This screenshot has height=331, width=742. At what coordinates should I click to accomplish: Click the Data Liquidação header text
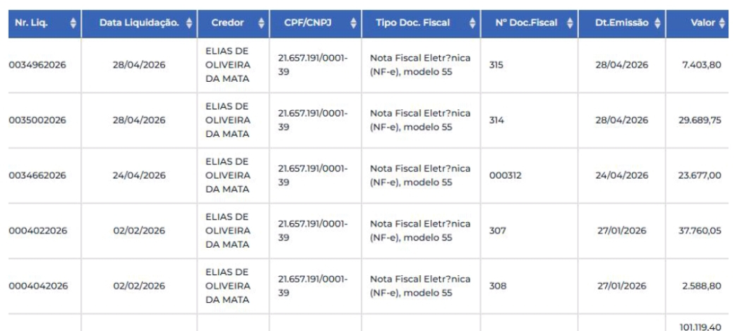click(x=139, y=22)
